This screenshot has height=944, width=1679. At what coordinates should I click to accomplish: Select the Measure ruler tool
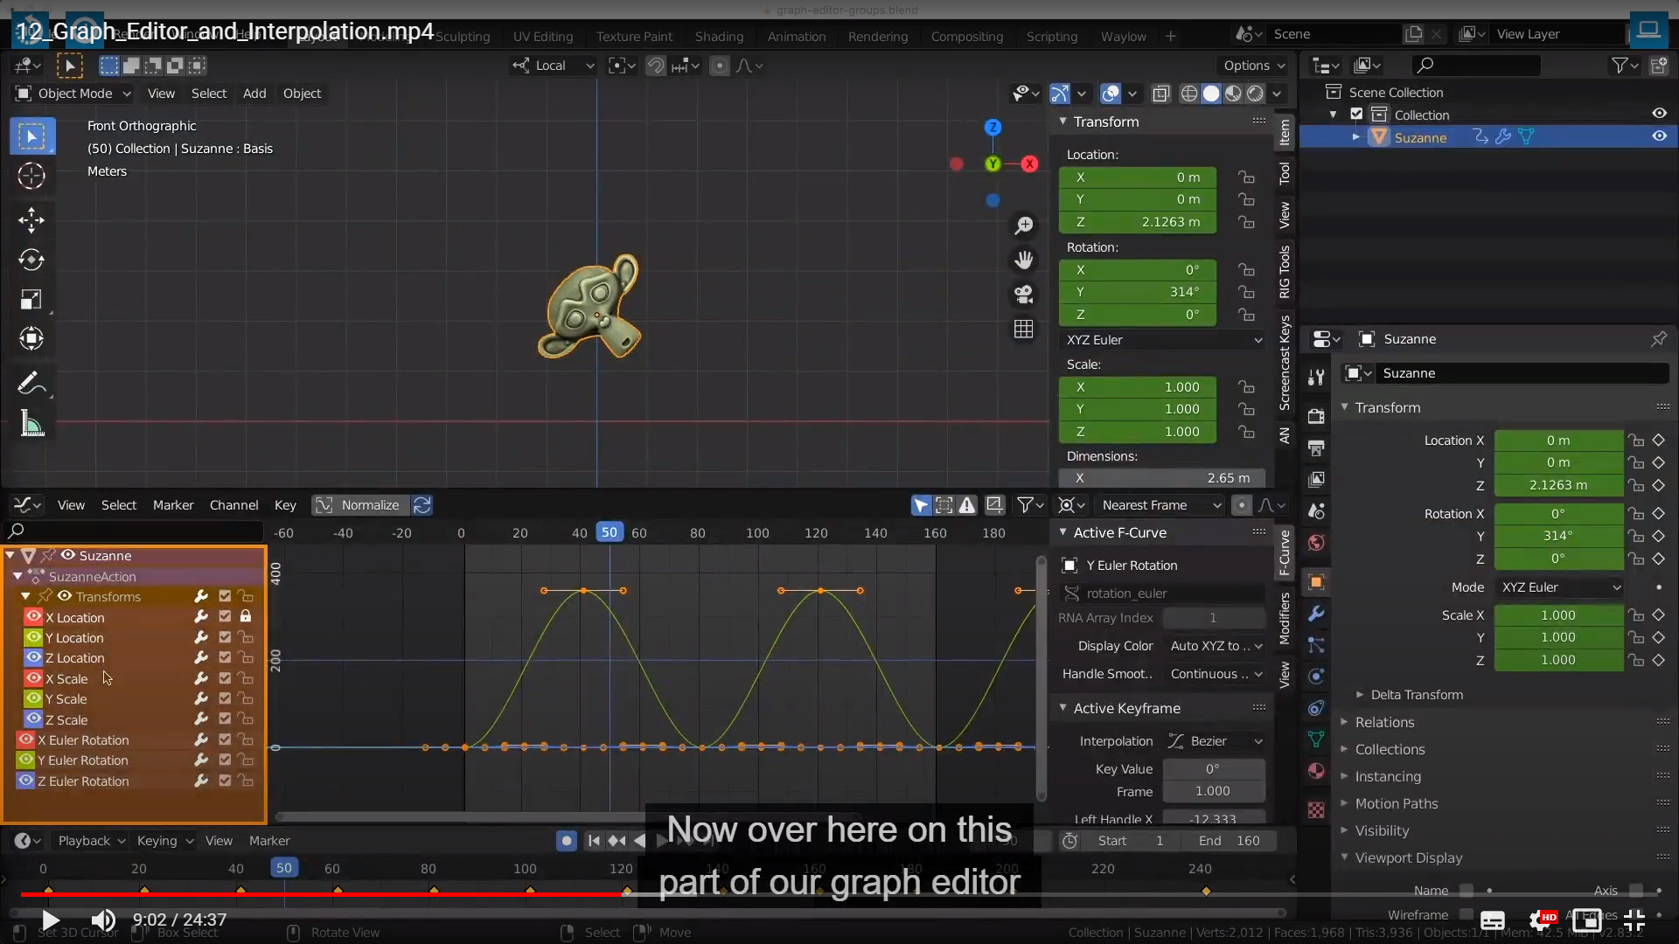pyautogui.click(x=31, y=424)
